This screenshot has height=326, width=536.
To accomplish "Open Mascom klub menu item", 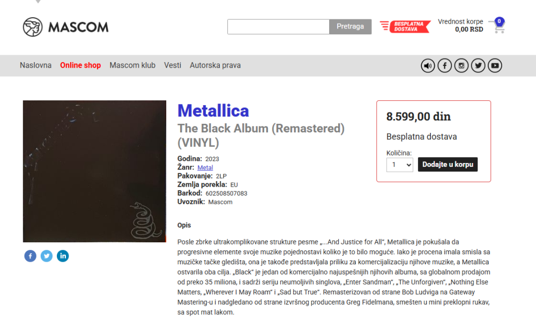I will 132,65.
